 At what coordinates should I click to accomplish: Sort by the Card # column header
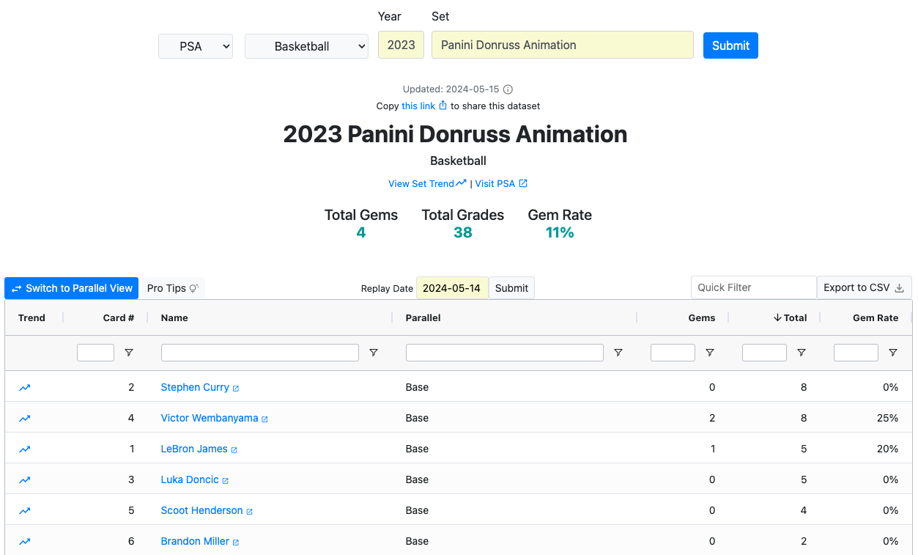[x=119, y=317]
